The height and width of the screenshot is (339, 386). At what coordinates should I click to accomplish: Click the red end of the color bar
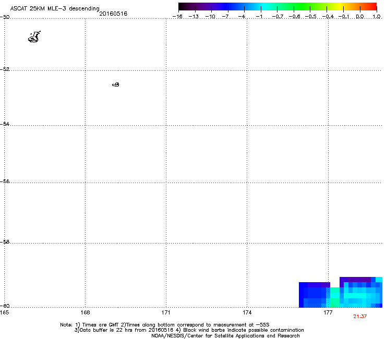pos(373,6)
